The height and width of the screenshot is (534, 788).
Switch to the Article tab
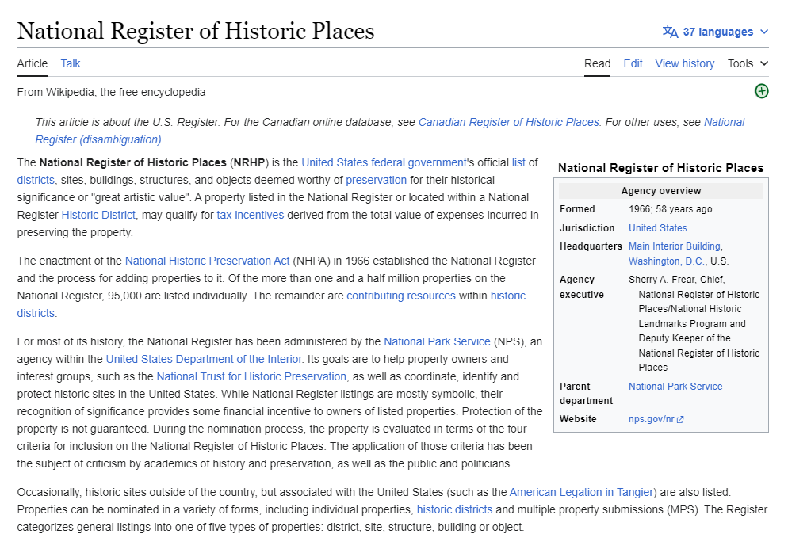(x=33, y=64)
